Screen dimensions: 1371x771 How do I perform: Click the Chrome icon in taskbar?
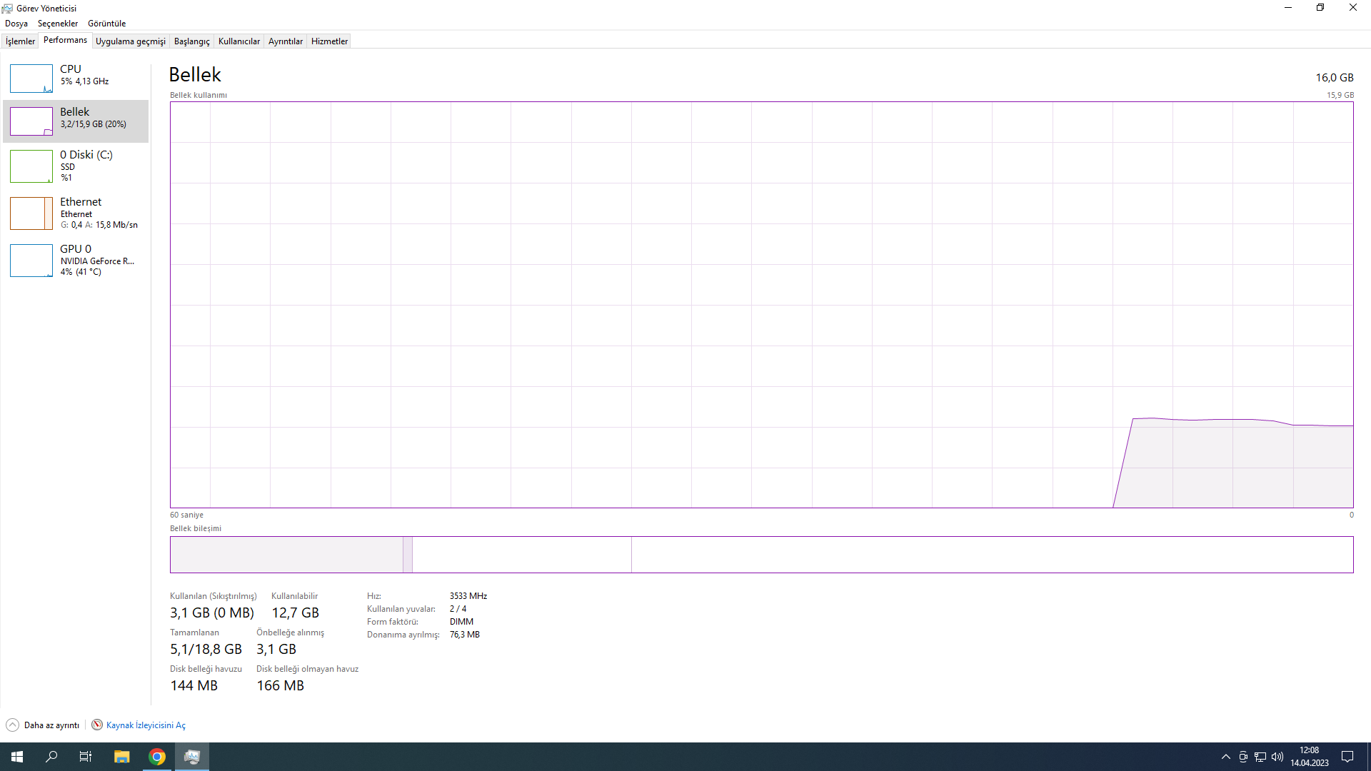click(x=157, y=757)
